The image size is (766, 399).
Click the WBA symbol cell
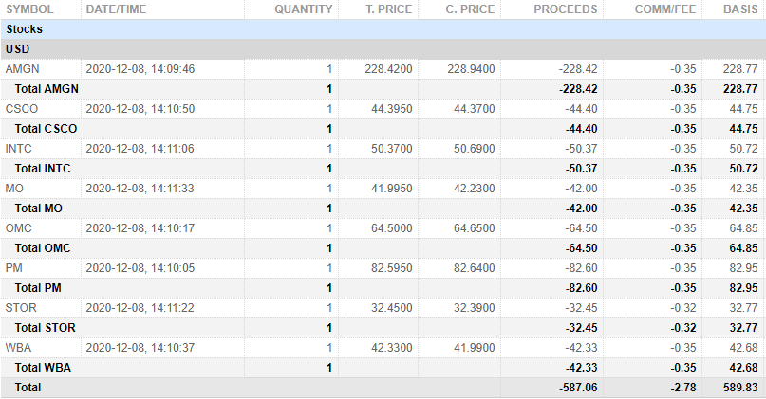[18, 348]
